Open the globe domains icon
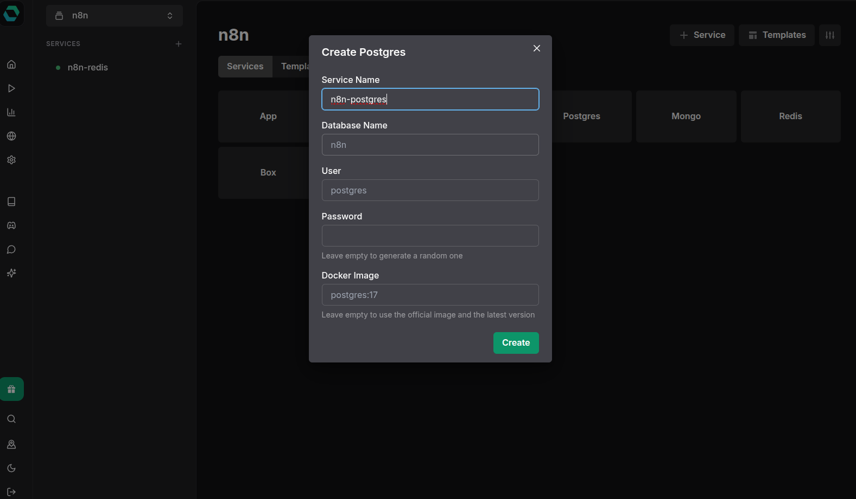The width and height of the screenshot is (856, 499). (11, 136)
